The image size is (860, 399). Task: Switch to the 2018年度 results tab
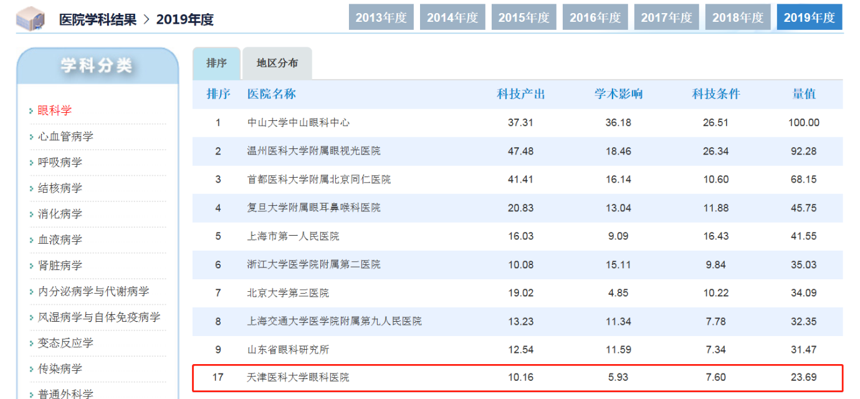[738, 17]
